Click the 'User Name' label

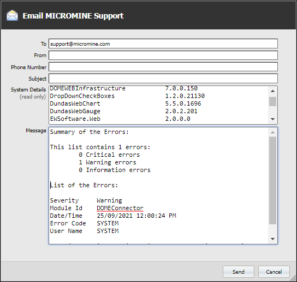click(x=66, y=231)
